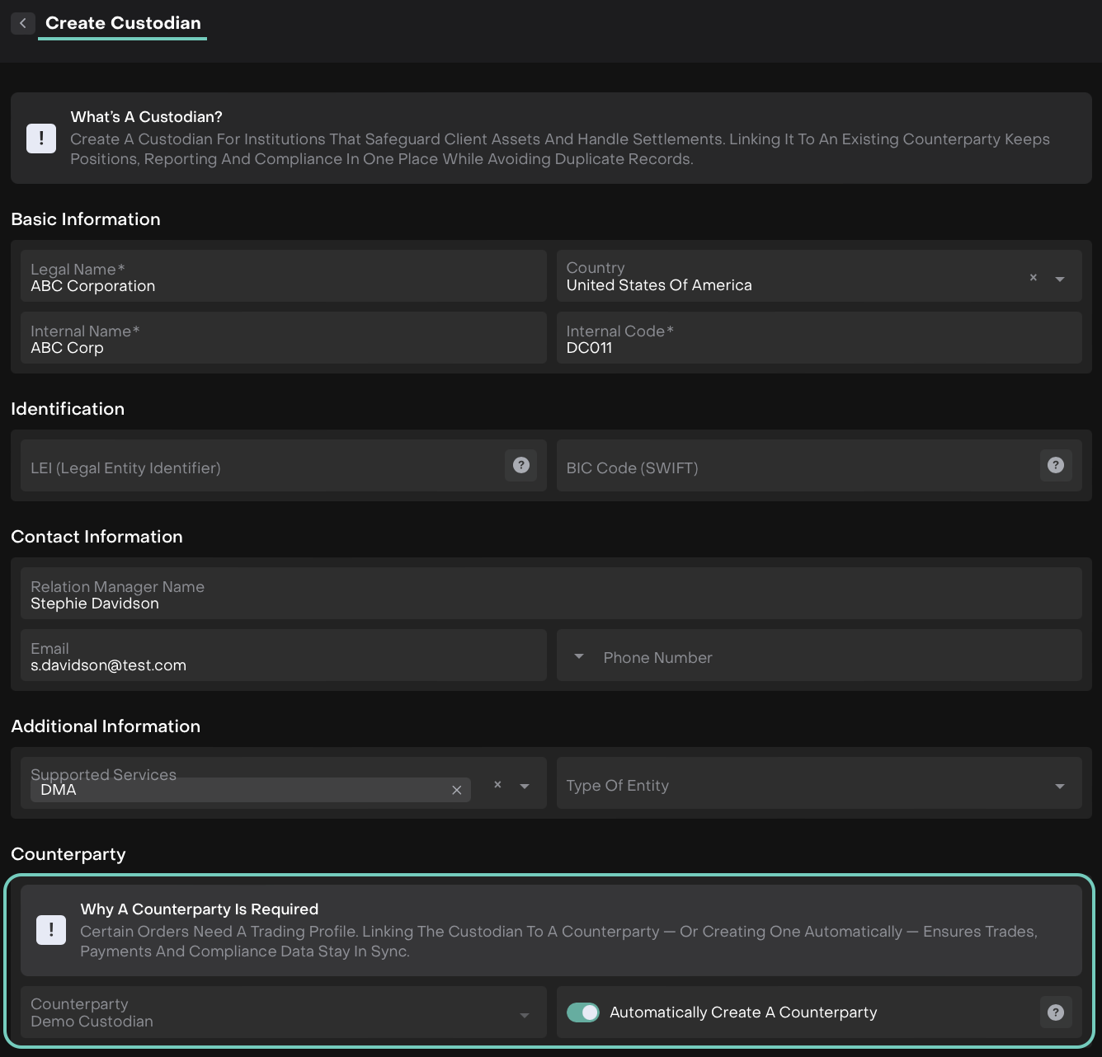Click the Internal Code field
The width and height of the screenshot is (1102, 1057).
(818, 340)
